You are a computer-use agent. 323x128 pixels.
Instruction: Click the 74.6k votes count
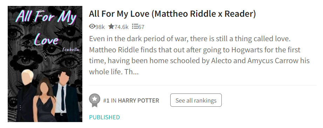(121, 27)
